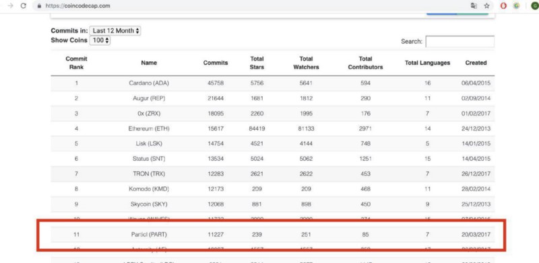
Task: Select the Augur (REP) name cell
Action: [149, 98]
